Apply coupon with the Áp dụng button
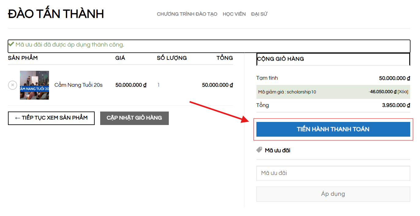Viewport: 420px width, 216px height. point(333,194)
